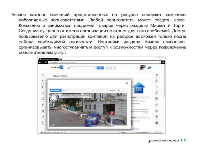Click the blue search magnifier button
This screenshot has width=200, height=150.
(x=100, y=67)
